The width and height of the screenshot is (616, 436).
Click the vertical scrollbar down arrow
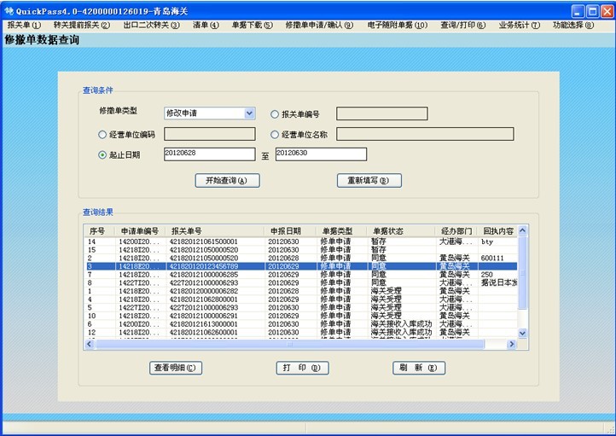coord(523,334)
